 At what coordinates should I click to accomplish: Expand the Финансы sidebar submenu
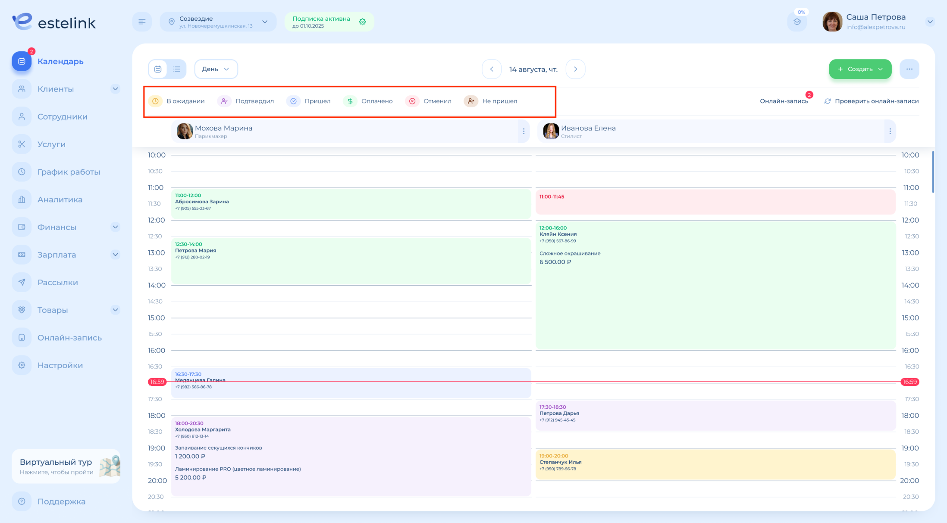[115, 227]
